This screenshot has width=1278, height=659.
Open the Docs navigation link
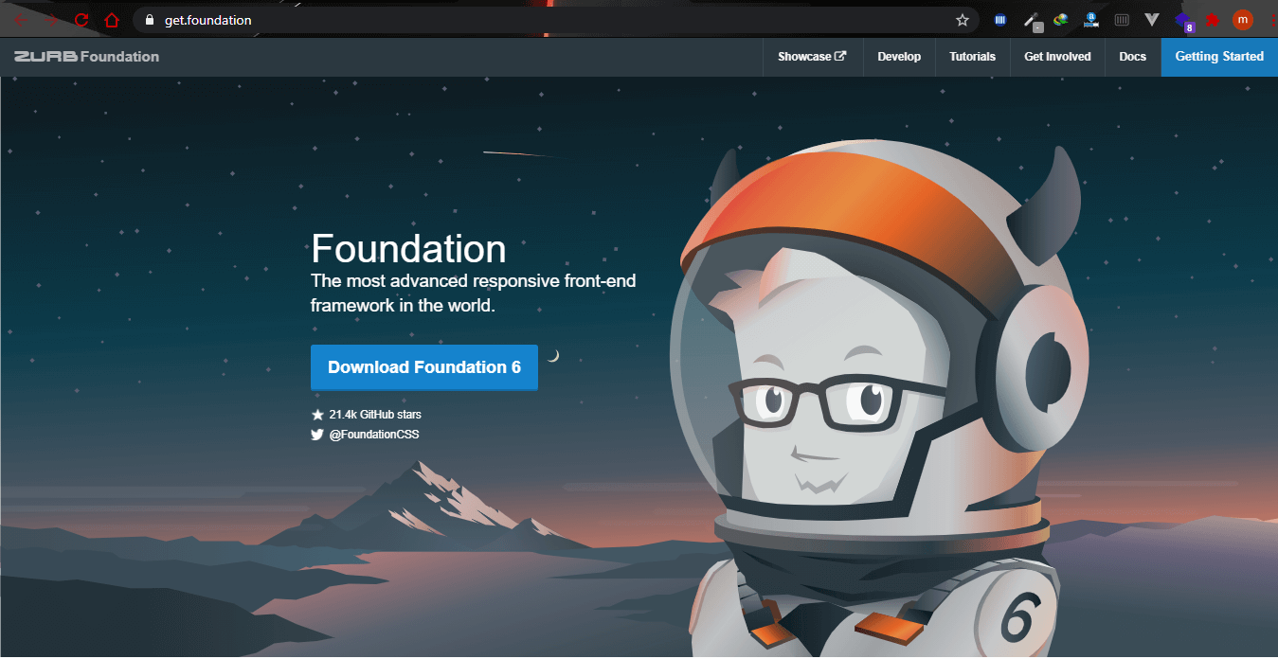1132,57
